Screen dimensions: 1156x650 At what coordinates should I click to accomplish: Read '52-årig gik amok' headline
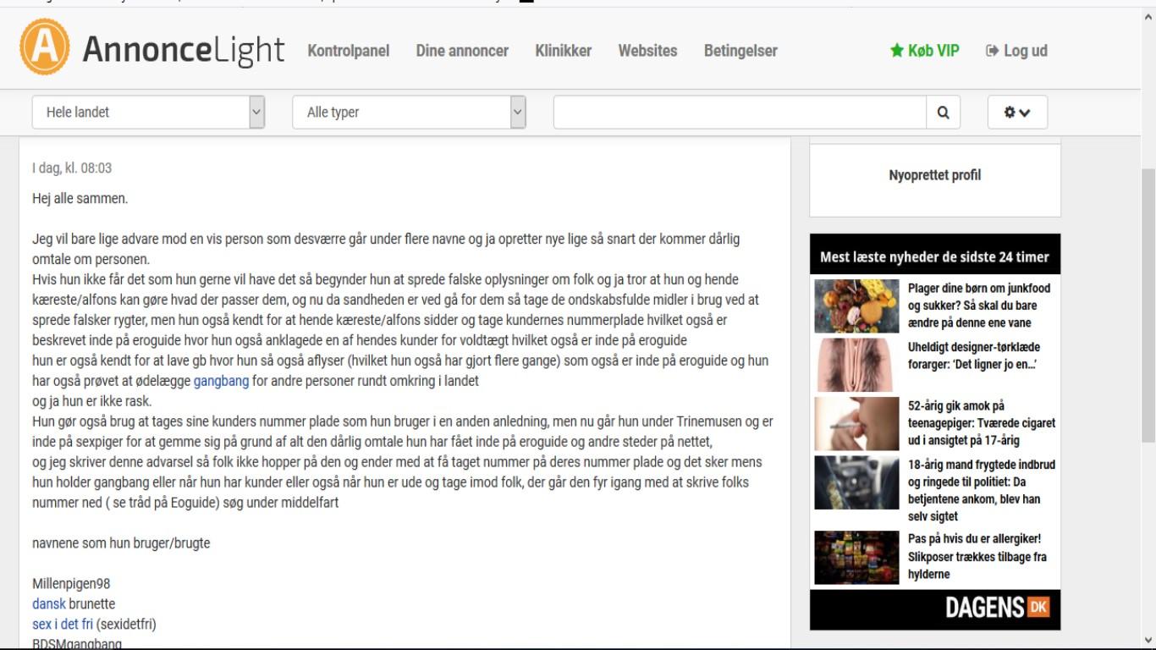[x=982, y=423]
